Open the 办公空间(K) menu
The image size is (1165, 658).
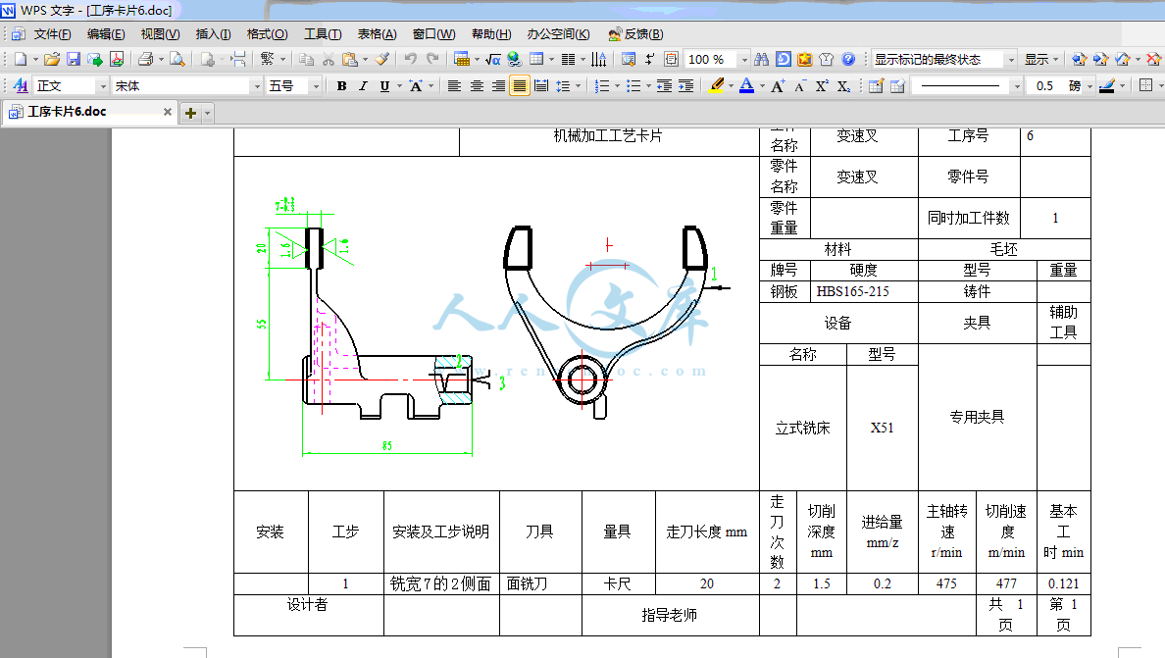click(558, 34)
